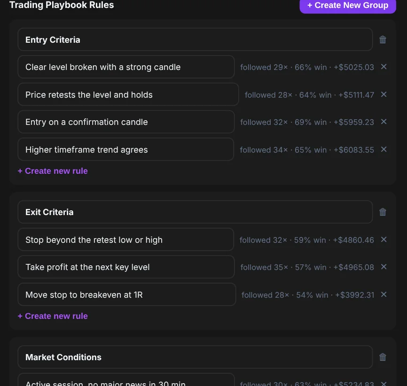Delete the Market Conditions group via trash icon
The width and height of the screenshot is (407, 386).
[383, 357]
